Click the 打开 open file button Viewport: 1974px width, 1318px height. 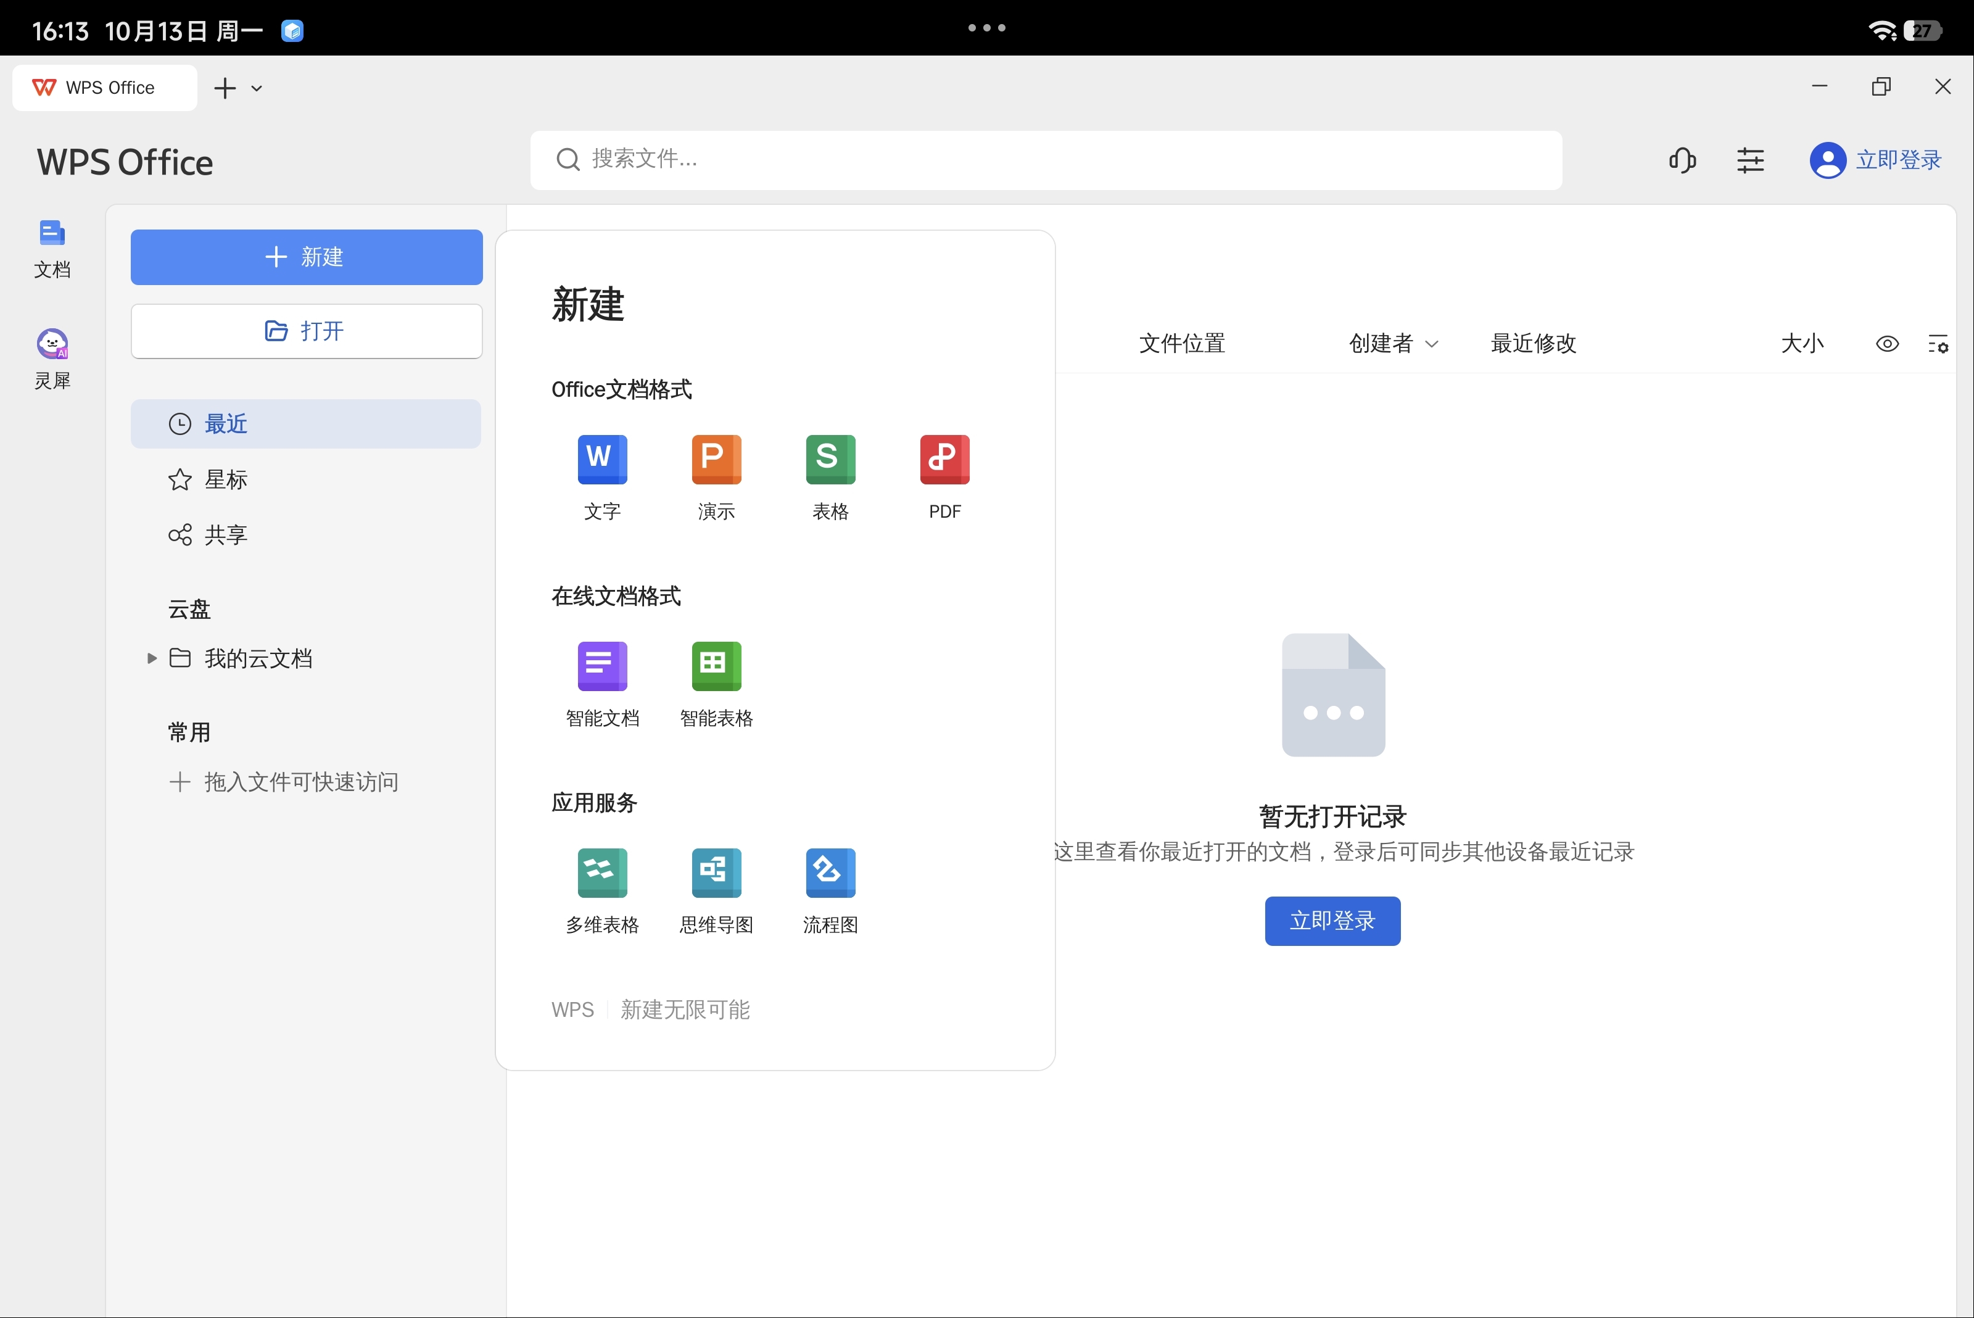[x=306, y=331]
